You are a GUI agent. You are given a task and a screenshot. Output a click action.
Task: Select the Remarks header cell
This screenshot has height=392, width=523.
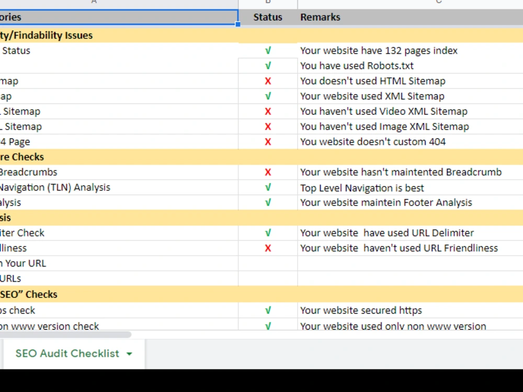[x=410, y=17]
